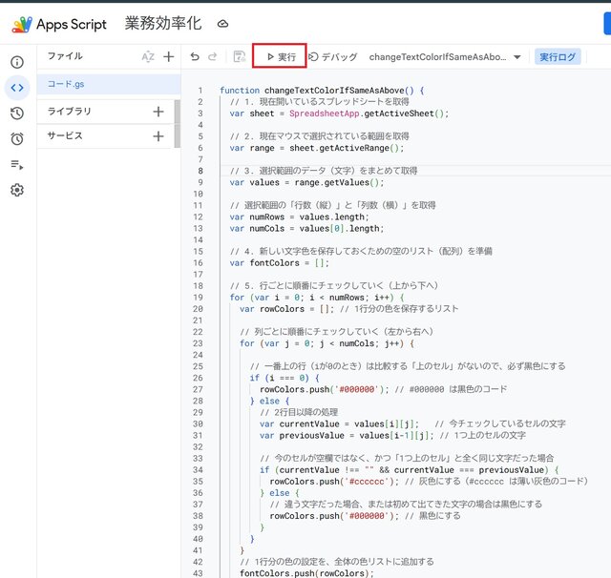Click the サービス section label
Screen dimensions: 611x578
click(65, 135)
